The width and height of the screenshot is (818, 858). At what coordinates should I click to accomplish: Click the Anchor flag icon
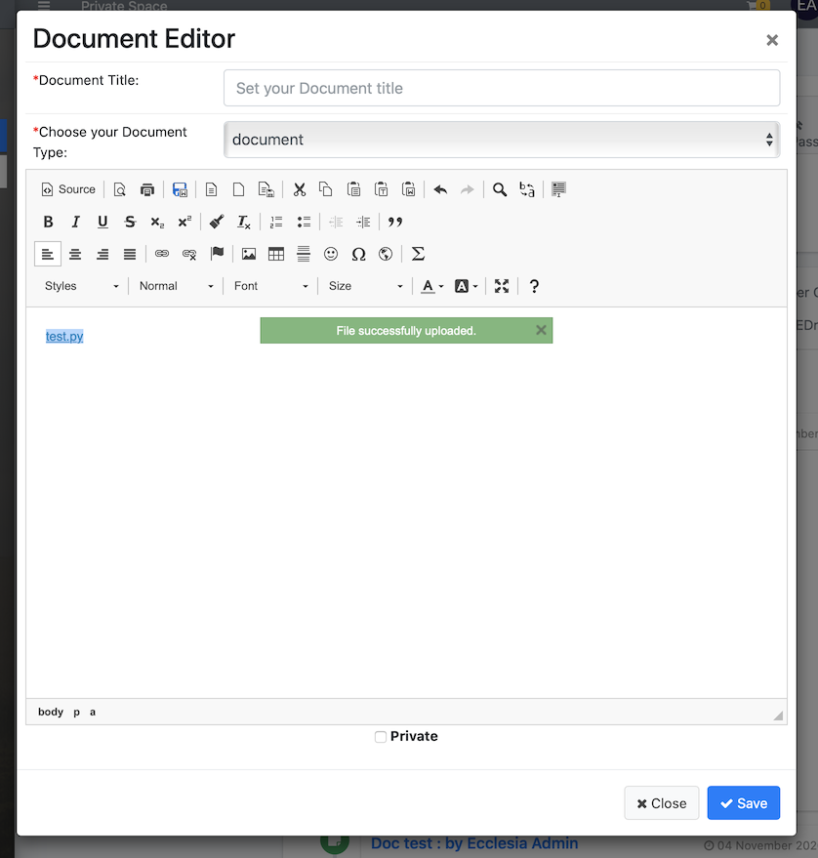tap(218, 254)
